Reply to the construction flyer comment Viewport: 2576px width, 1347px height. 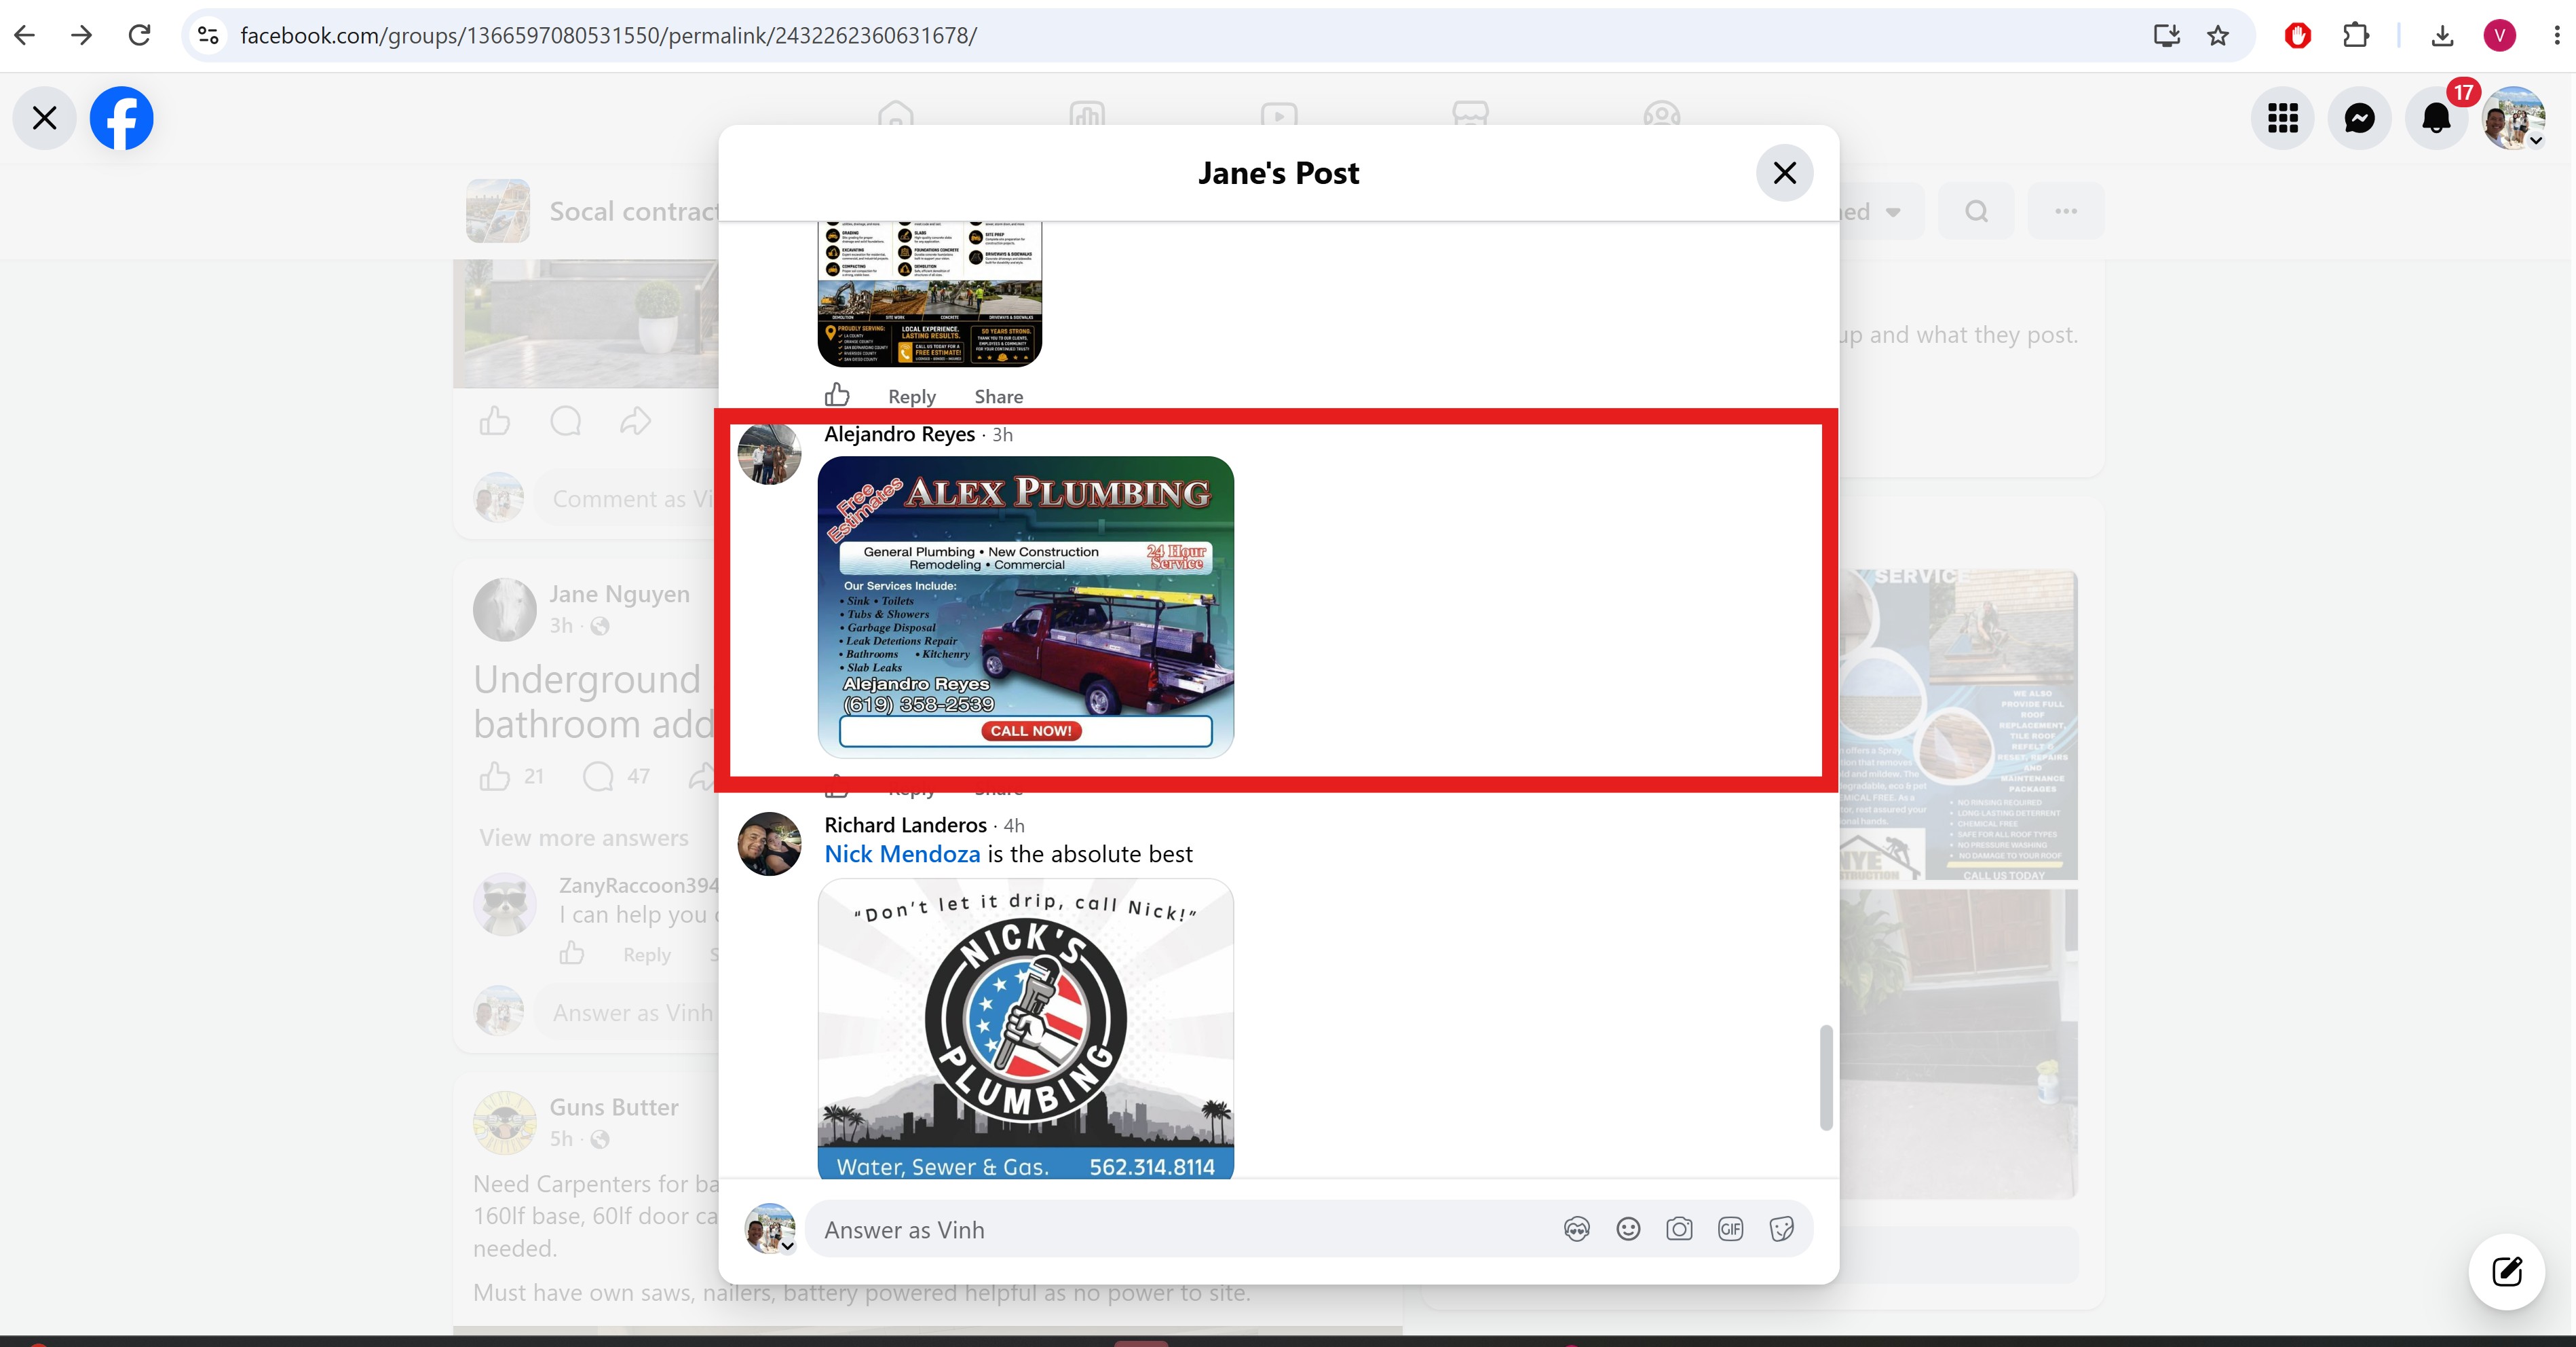(912, 396)
